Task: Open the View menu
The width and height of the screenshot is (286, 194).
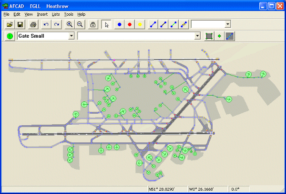Action: click(29, 14)
